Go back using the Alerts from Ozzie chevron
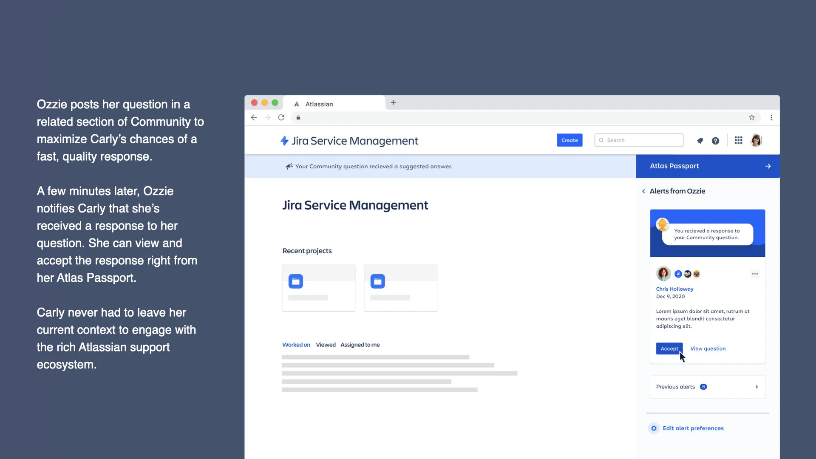The image size is (816, 459). tap(643, 191)
